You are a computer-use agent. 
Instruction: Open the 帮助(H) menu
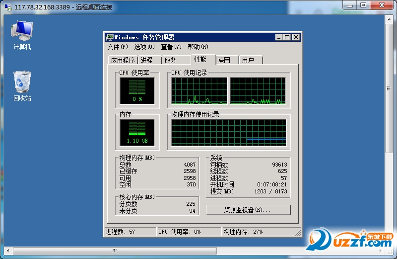tap(198, 47)
